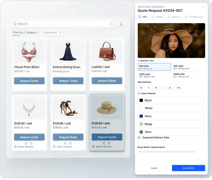
Task: Toggle size variant XL
Action: pyautogui.click(x=170, y=88)
